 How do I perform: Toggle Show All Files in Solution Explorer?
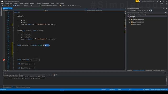tap(145, 10)
